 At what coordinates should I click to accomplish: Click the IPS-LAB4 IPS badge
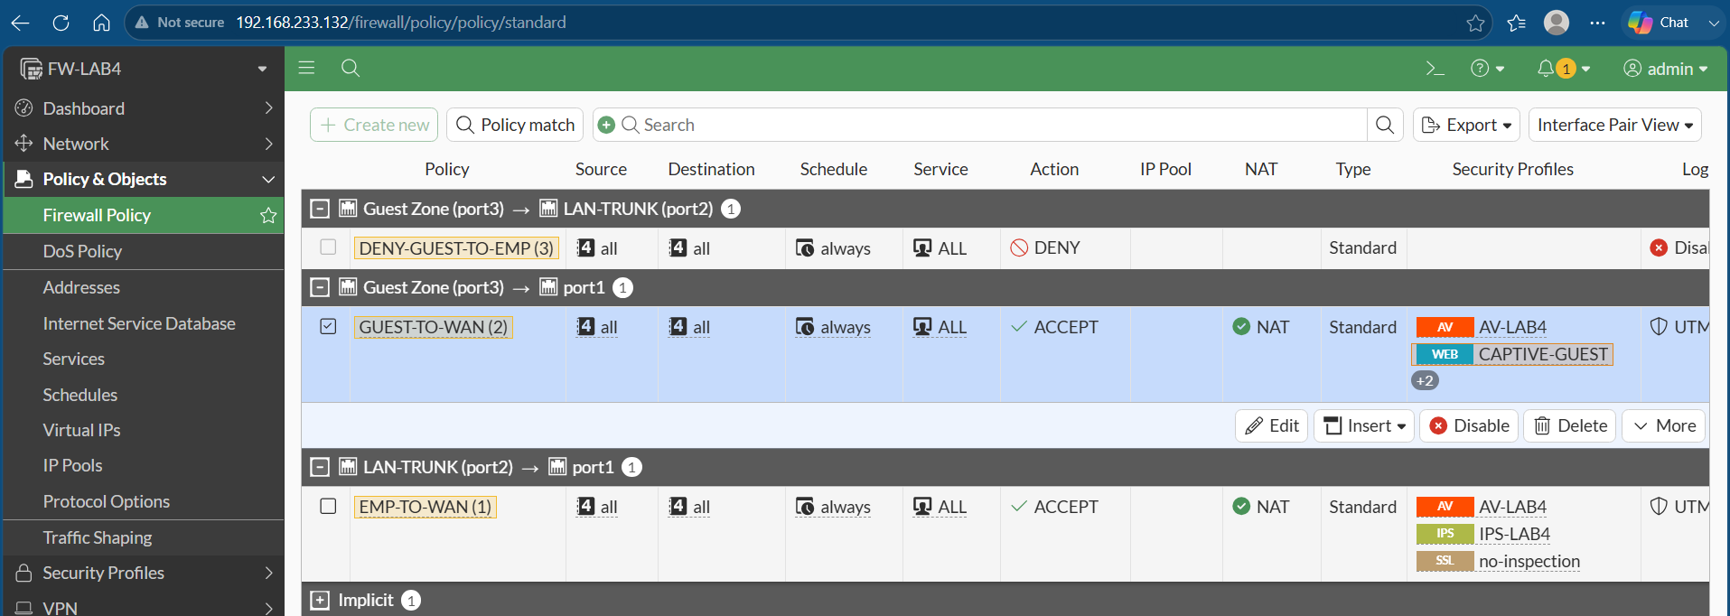tap(1445, 534)
